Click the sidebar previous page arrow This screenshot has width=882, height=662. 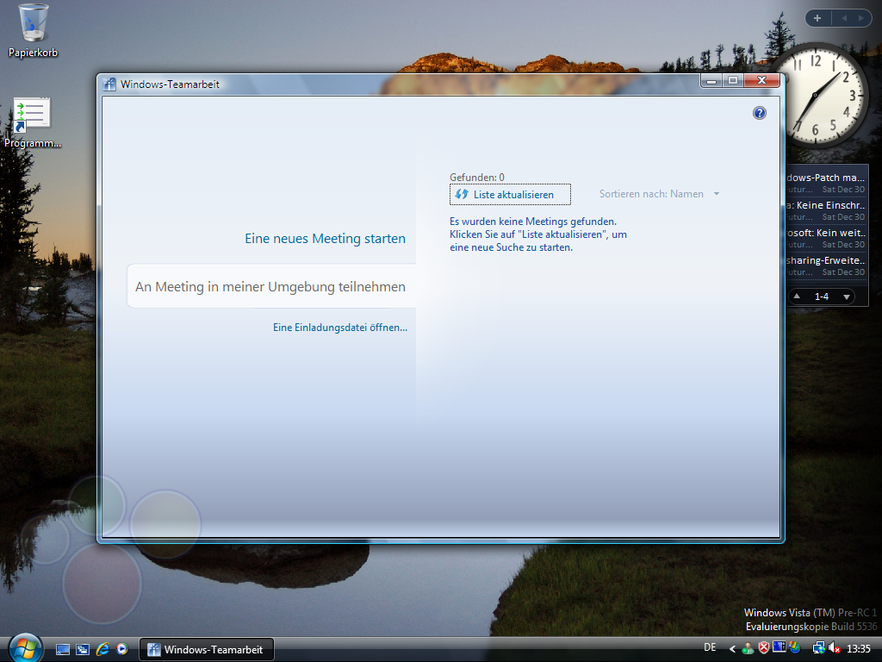pos(844,18)
